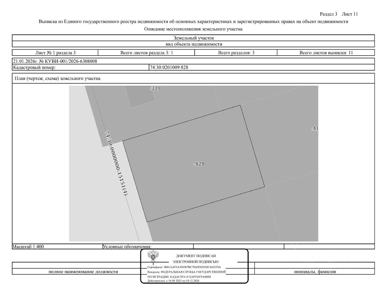Select the title line starting "Выписка из Единого государственного реестра"
This screenshot has height=299, width=387.
pos(193,22)
